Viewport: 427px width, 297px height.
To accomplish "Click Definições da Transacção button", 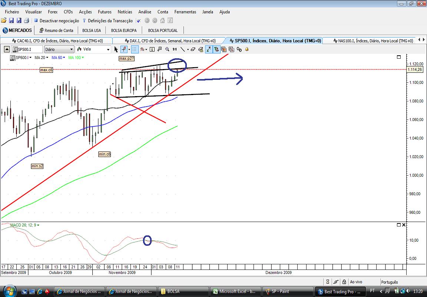I will (x=107, y=21).
